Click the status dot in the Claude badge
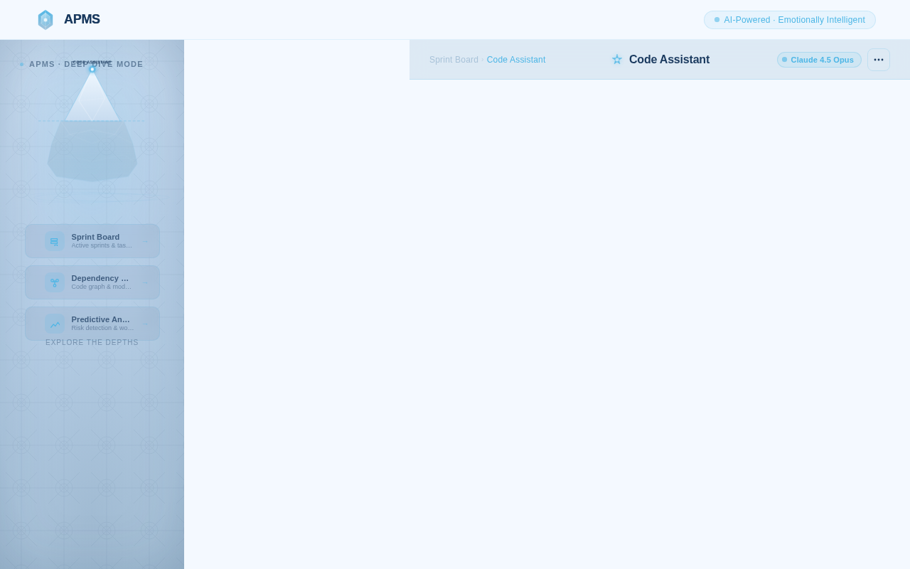Image resolution: width=910 pixels, height=569 pixels. (785, 60)
